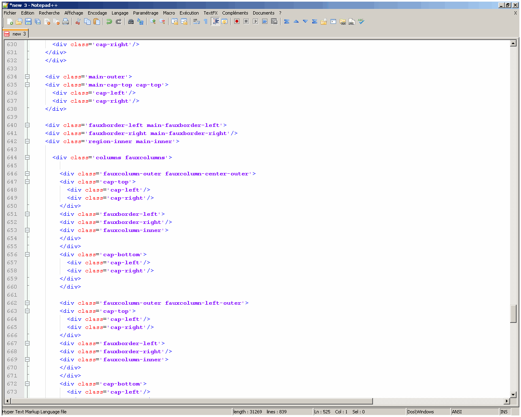Close the current document via toolbar icon
Screen dimensions: 521x417
coord(47,21)
